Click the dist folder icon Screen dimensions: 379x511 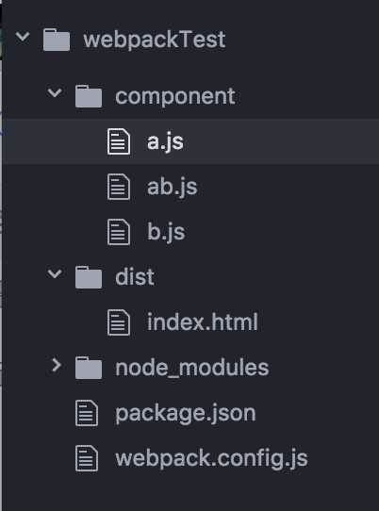[x=89, y=277]
